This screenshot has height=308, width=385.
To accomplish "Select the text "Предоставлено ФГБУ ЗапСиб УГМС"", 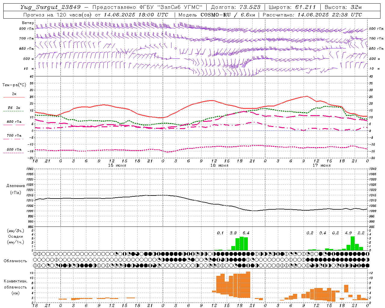I will [147, 7].
